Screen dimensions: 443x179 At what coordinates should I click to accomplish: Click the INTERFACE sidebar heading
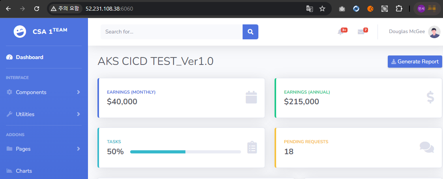click(17, 78)
